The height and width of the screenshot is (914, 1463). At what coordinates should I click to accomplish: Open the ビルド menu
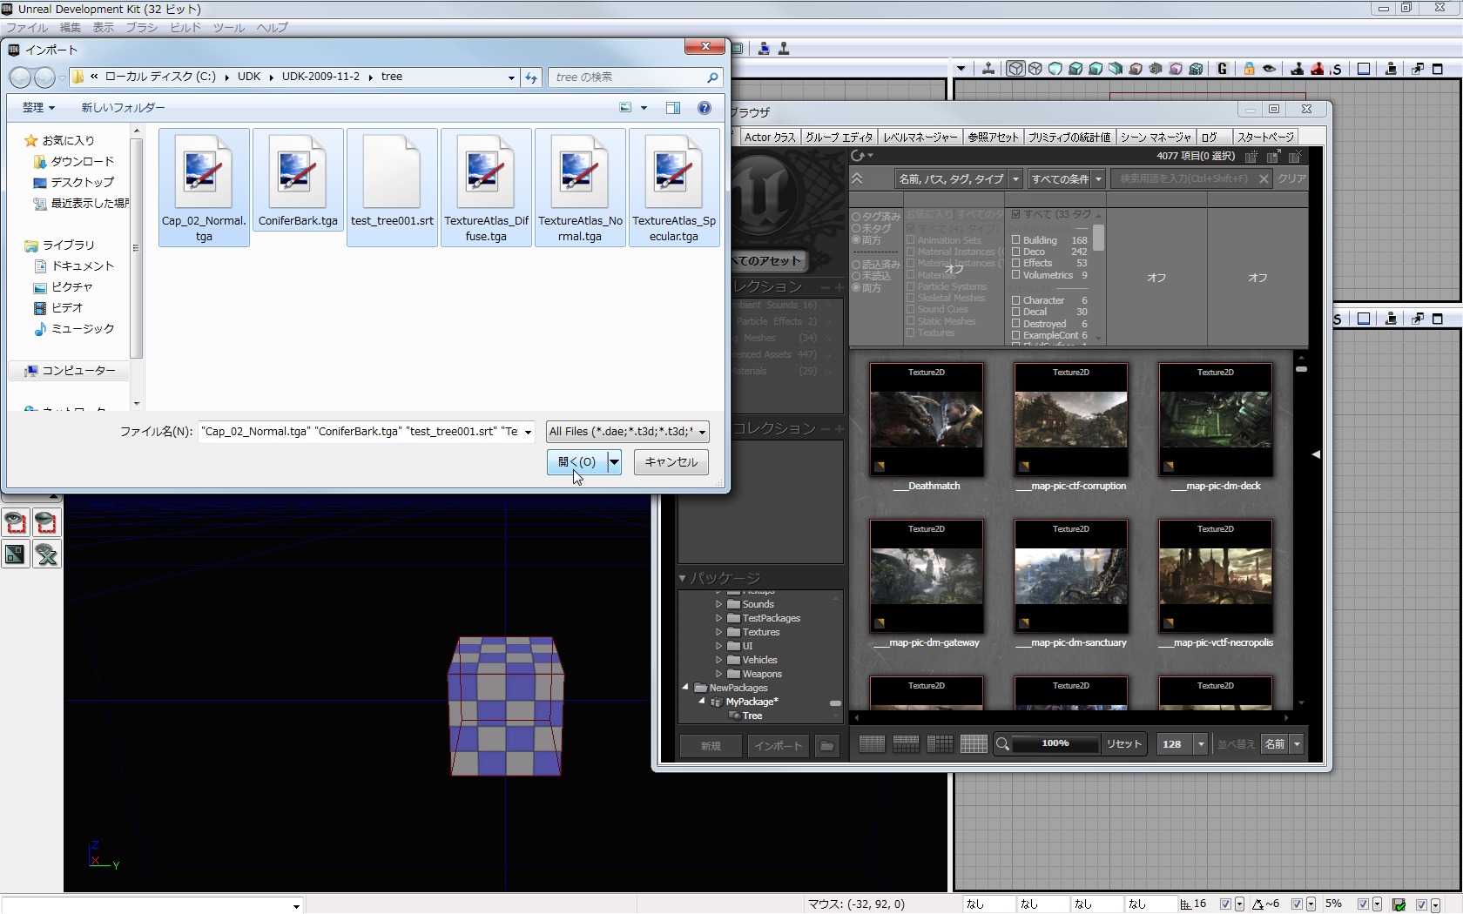[185, 28]
